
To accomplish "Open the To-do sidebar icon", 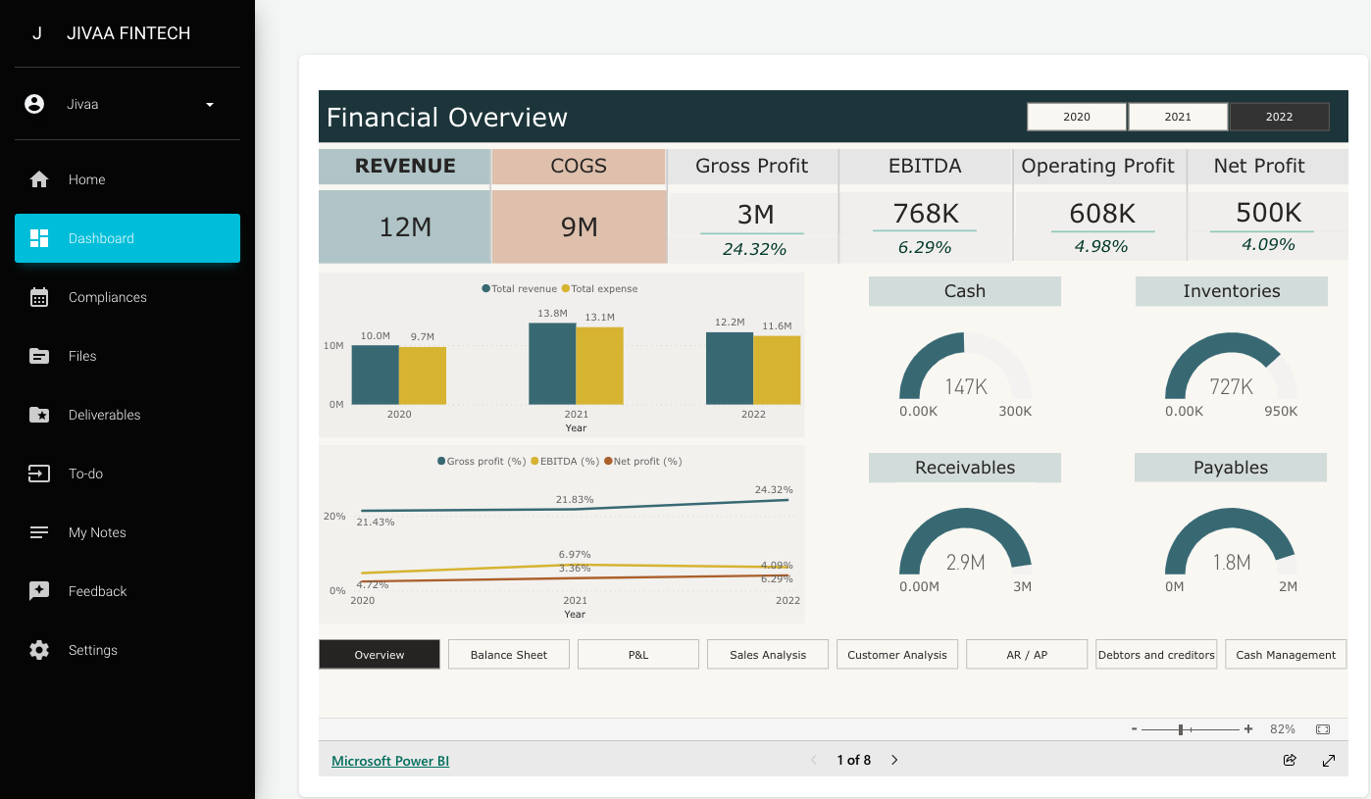I will click(39, 474).
